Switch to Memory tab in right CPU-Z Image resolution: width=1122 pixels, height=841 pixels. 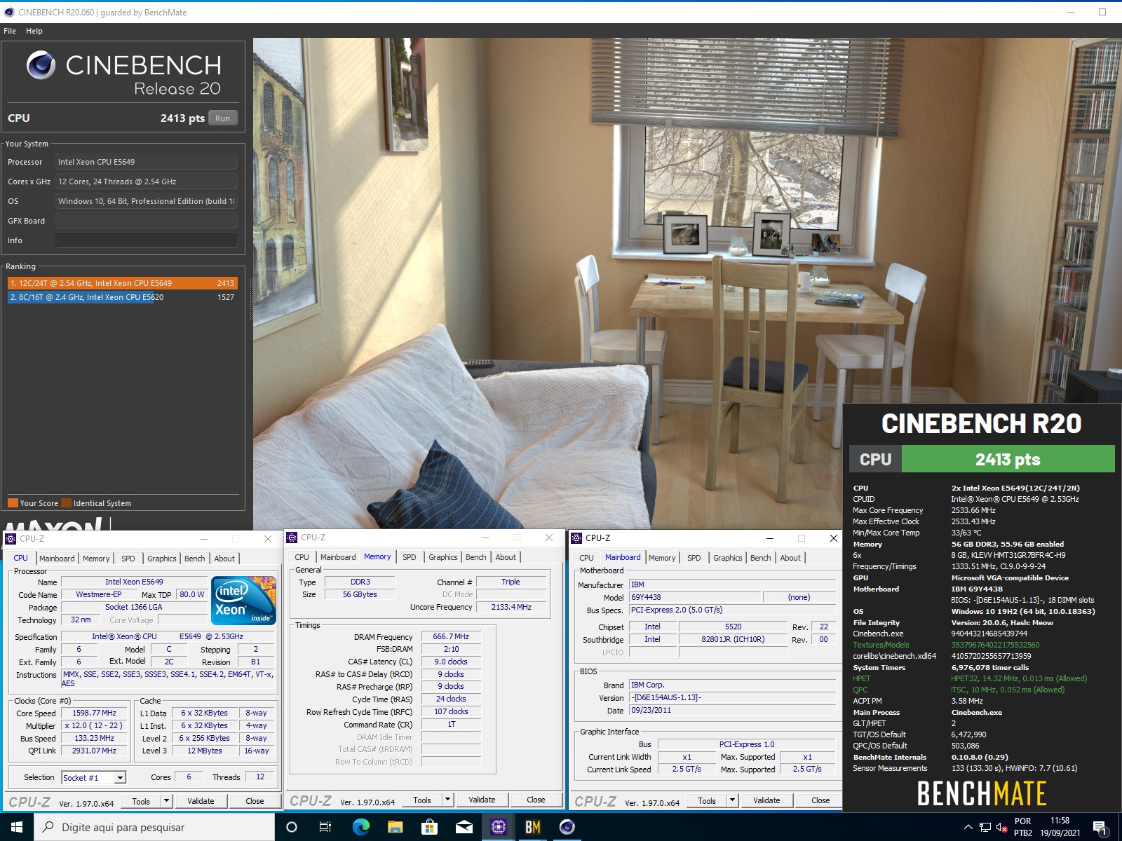point(662,558)
